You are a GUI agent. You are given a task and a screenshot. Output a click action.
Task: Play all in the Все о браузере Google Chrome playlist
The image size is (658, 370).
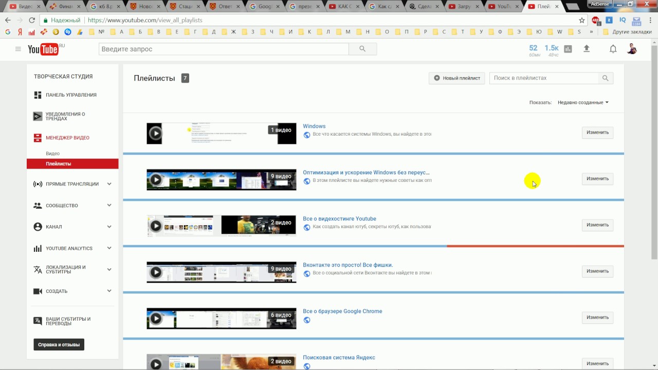tap(155, 319)
